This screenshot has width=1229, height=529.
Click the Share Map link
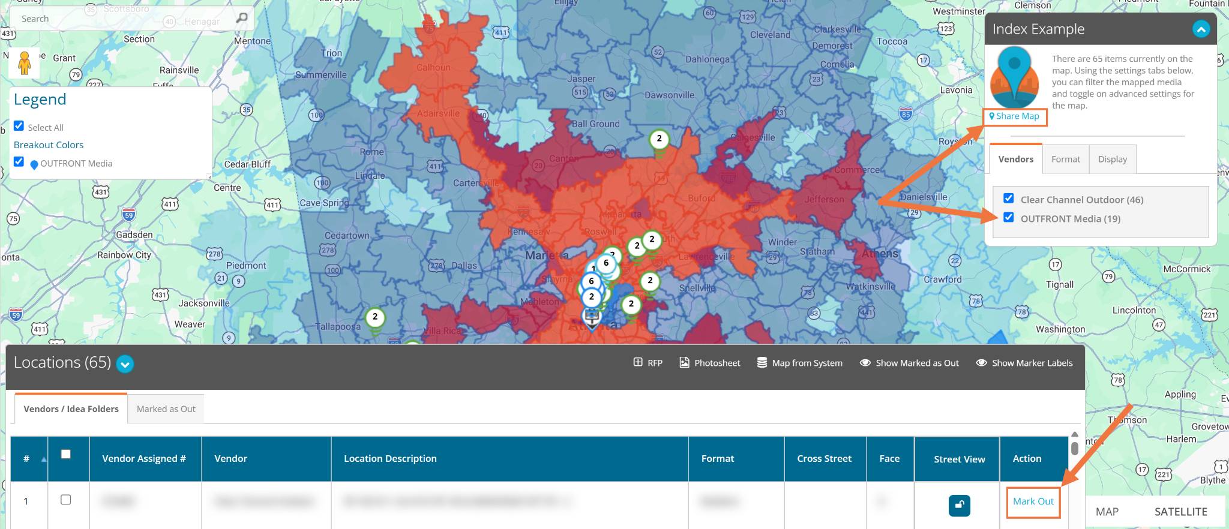(x=1015, y=116)
